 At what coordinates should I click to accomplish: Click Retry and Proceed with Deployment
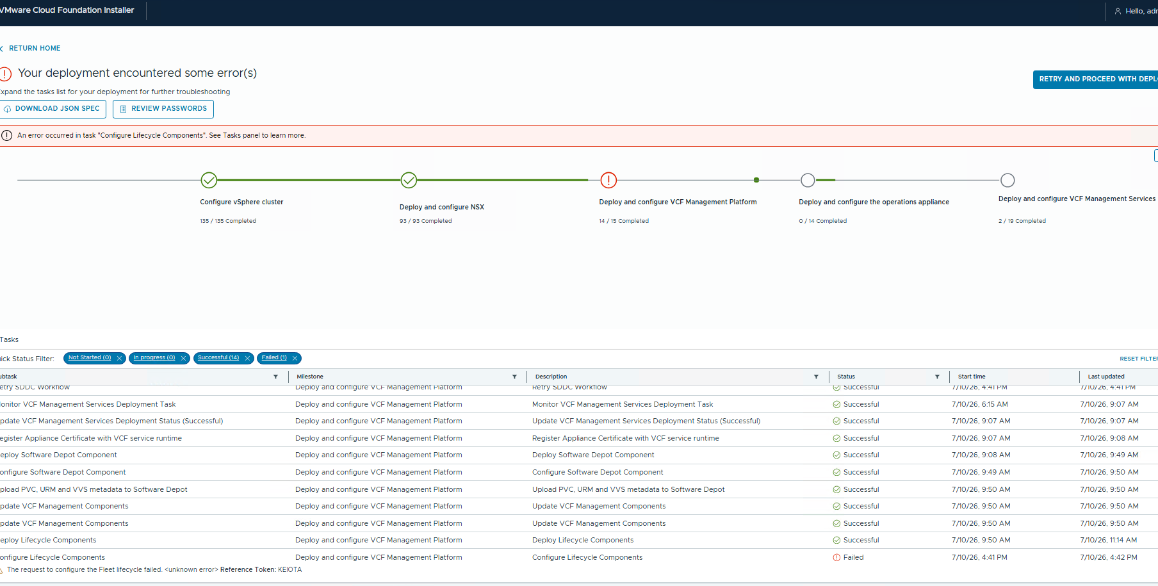pyautogui.click(x=1095, y=79)
